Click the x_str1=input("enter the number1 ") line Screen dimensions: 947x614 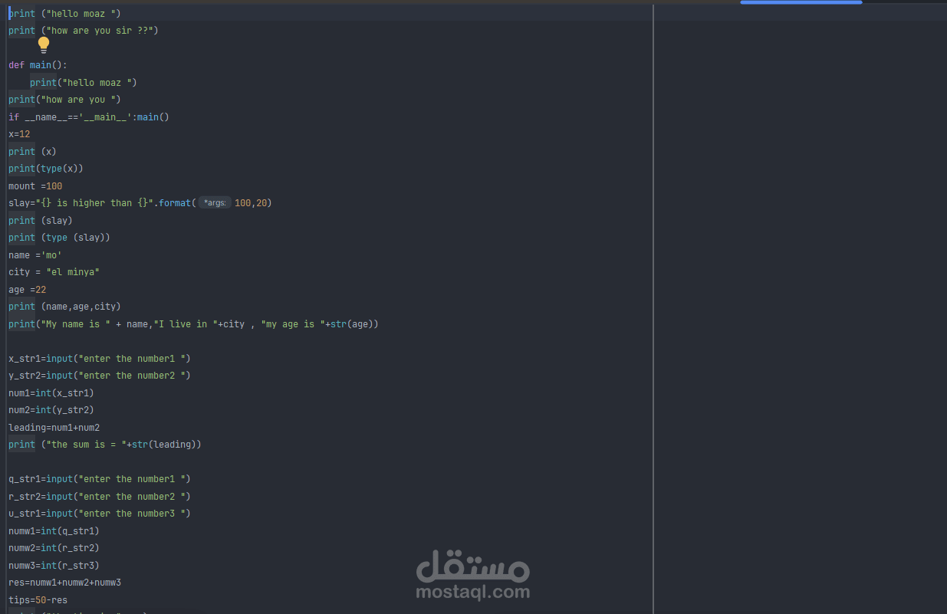tap(100, 359)
